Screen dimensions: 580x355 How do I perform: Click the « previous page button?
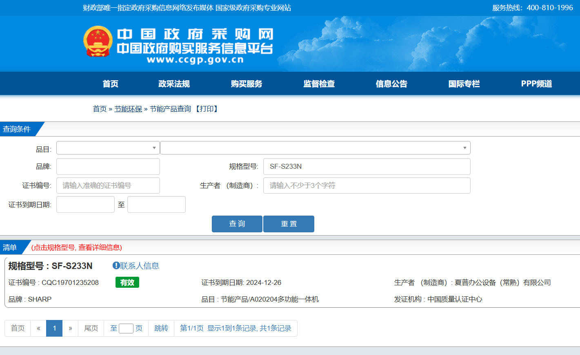(38, 328)
